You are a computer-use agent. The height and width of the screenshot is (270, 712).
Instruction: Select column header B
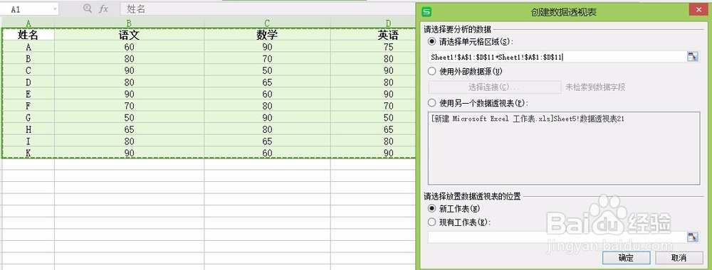point(130,23)
